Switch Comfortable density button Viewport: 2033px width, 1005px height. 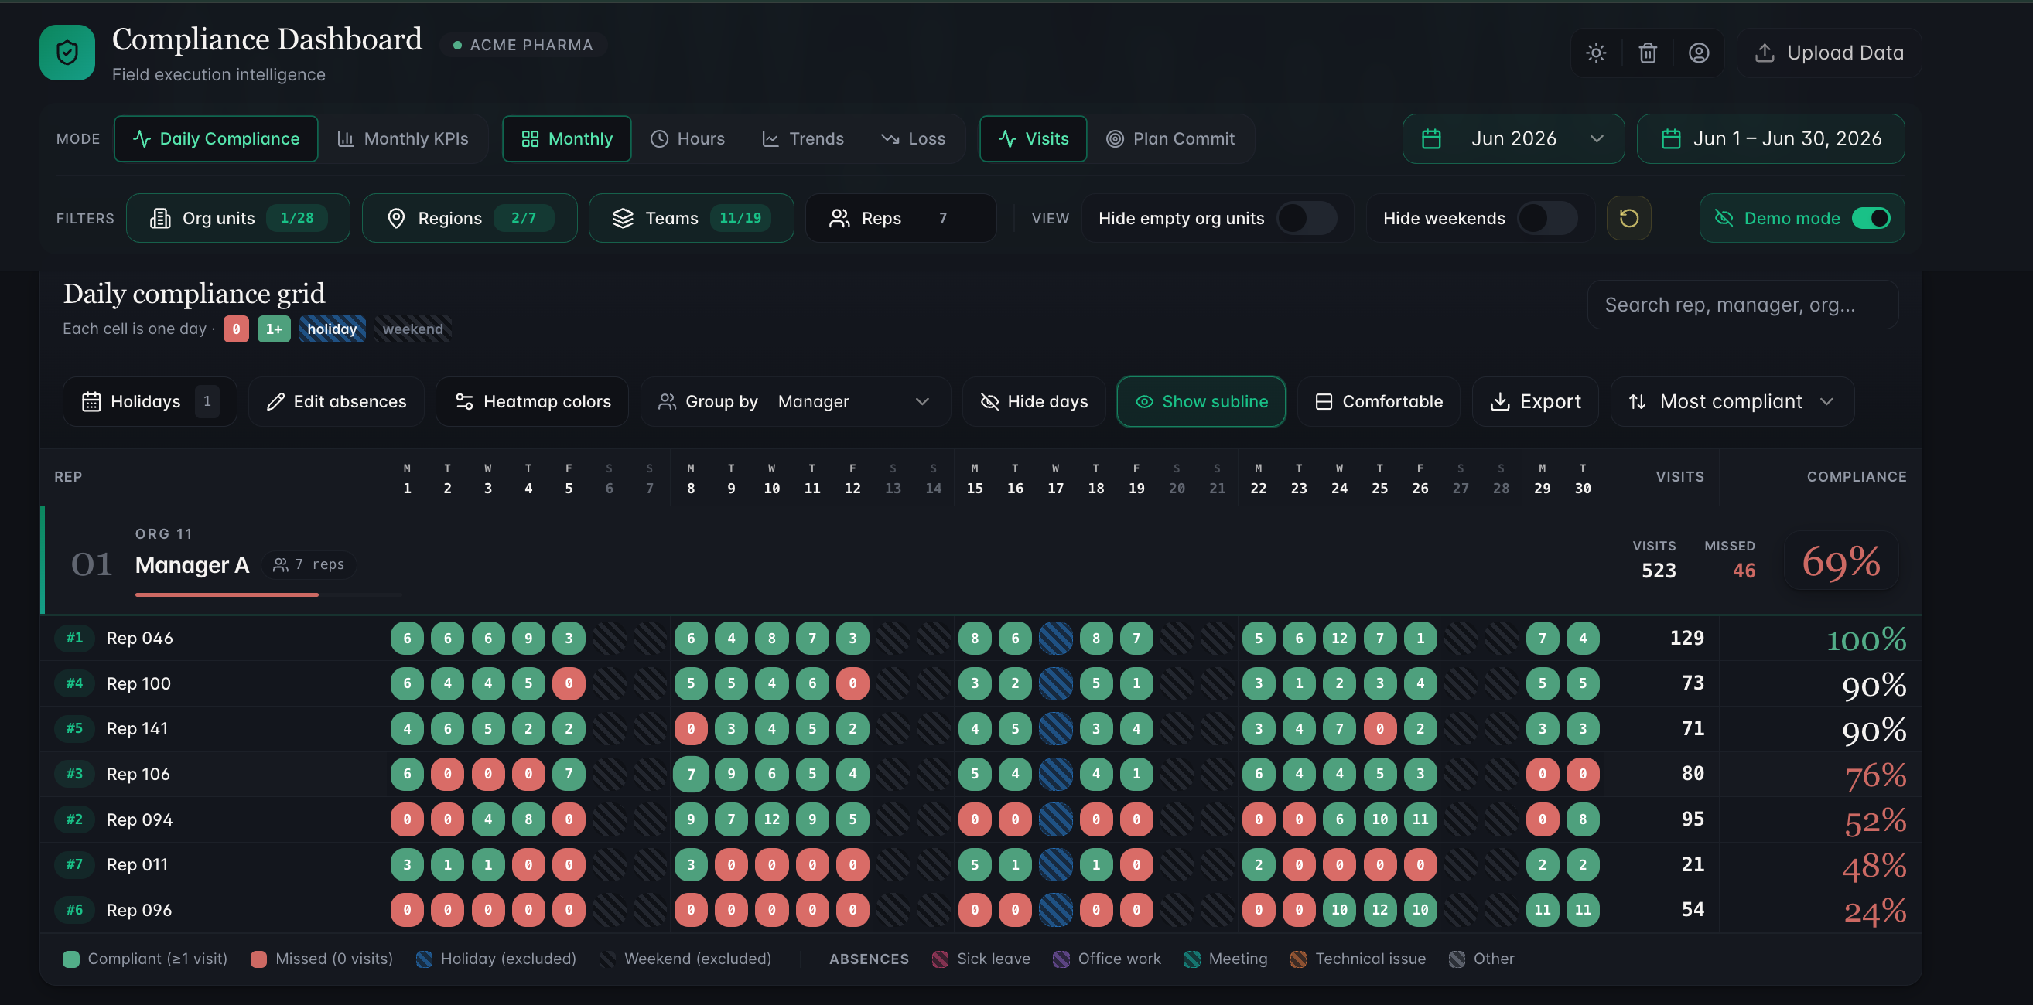tap(1379, 401)
